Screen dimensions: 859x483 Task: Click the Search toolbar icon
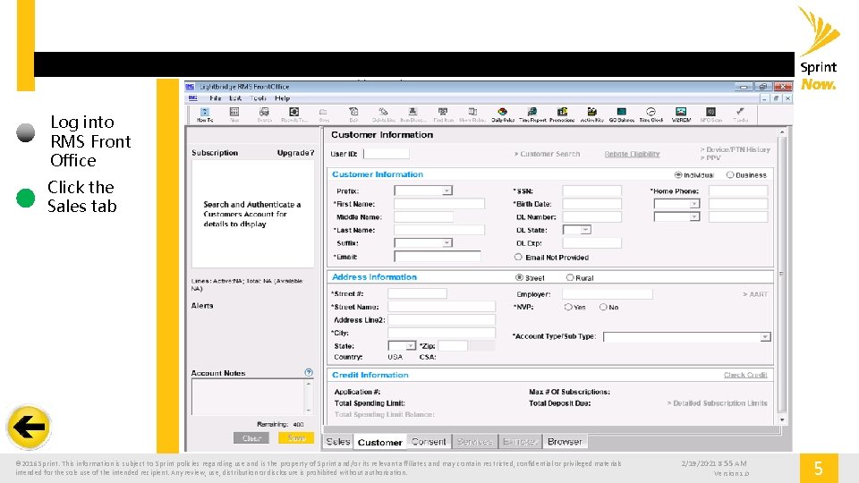(265, 114)
